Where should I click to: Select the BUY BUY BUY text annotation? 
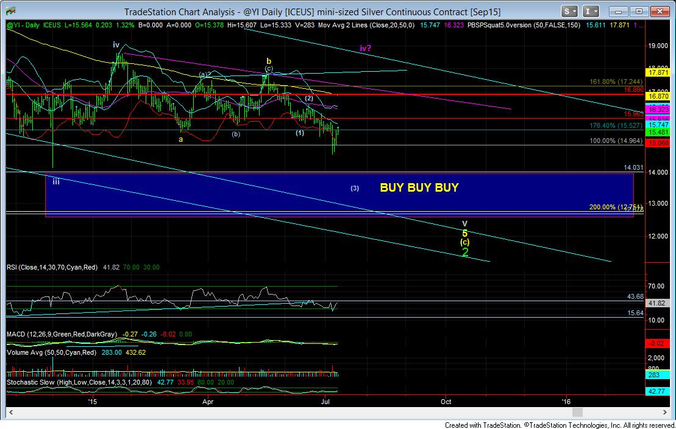point(419,187)
